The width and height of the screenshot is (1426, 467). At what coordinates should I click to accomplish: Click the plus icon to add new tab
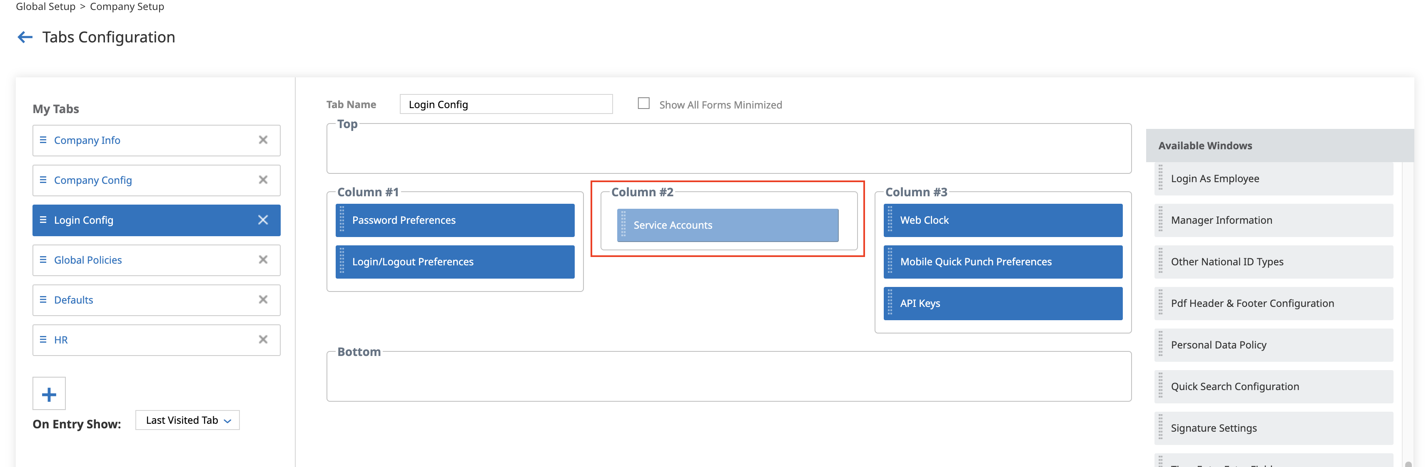coord(49,394)
